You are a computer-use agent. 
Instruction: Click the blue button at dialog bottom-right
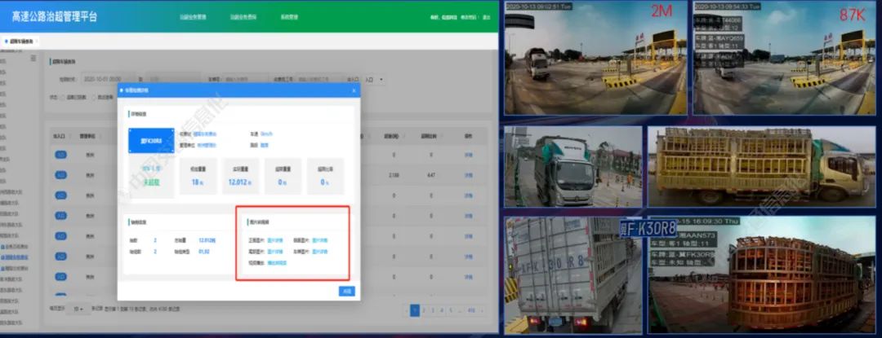(x=346, y=291)
